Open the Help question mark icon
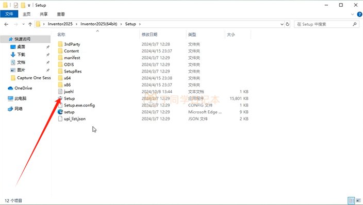This screenshot has width=363, height=205. pyautogui.click(x=359, y=14)
